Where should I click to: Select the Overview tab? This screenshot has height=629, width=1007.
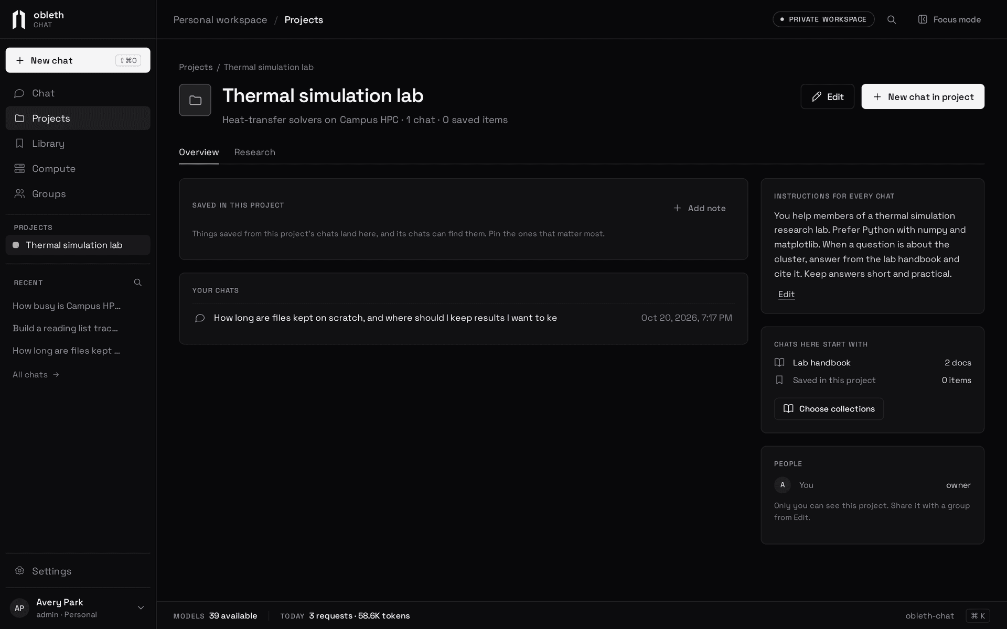coord(199,152)
